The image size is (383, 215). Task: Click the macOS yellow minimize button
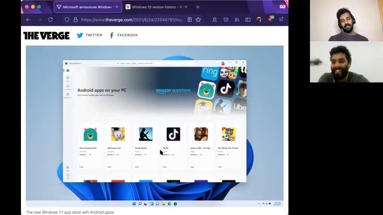click(x=33, y=7)
